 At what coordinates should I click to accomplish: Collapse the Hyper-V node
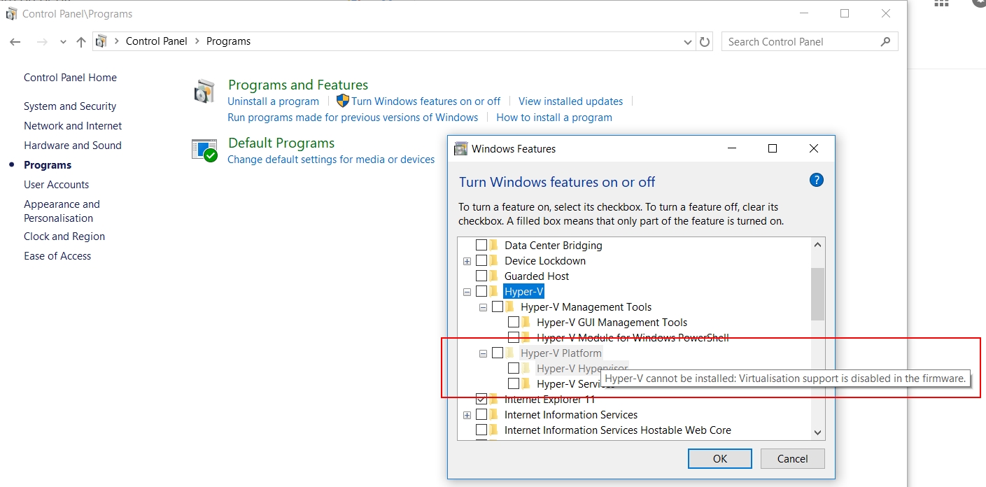(x=467, y=292)
